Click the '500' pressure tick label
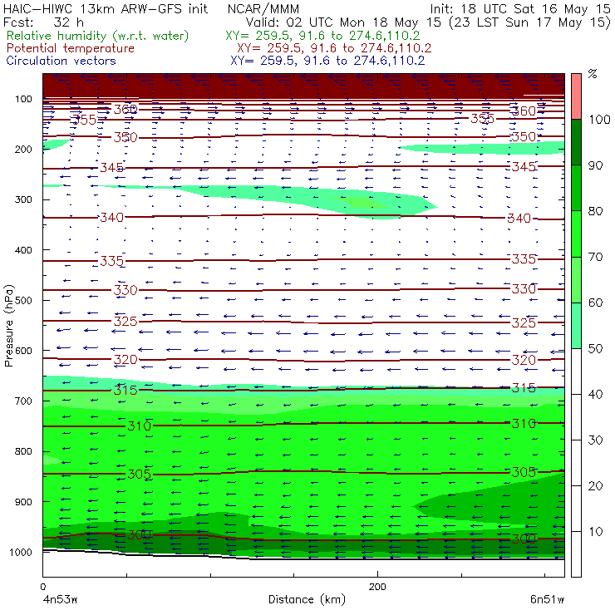This screenshot has width=615, height=615. 23,300
